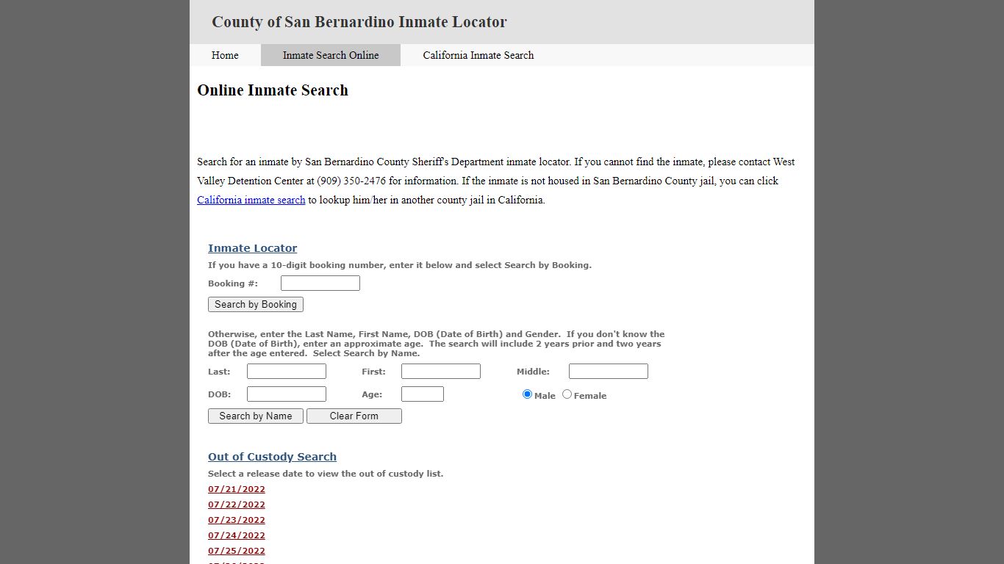Open the 07/25/2022 release date list

237,551
